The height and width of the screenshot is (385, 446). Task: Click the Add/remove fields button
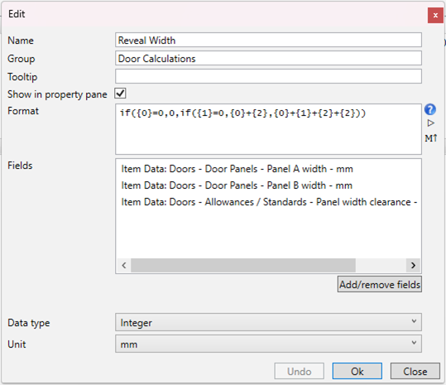click(x=380, y=284)
